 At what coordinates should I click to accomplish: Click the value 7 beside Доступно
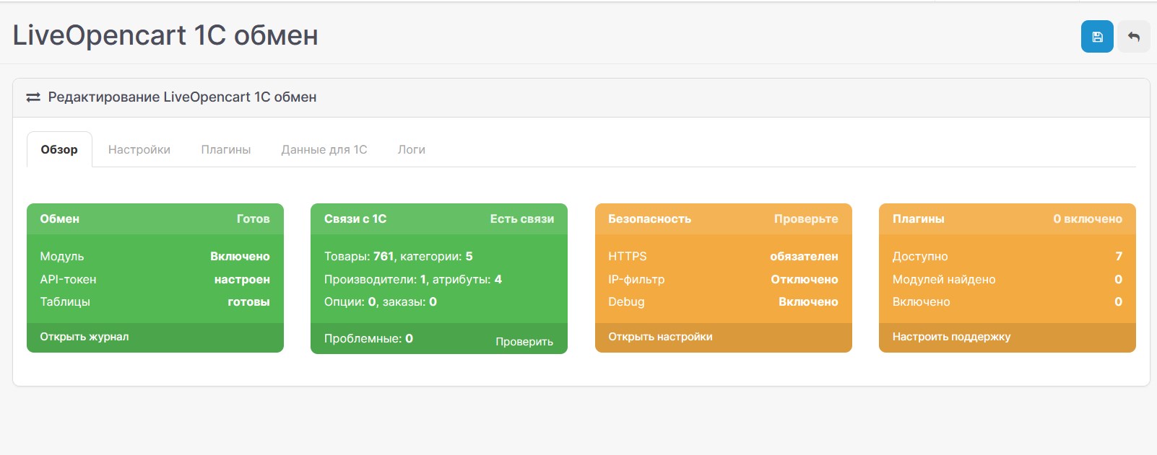pyautogui.click(x=1119, y=257)
